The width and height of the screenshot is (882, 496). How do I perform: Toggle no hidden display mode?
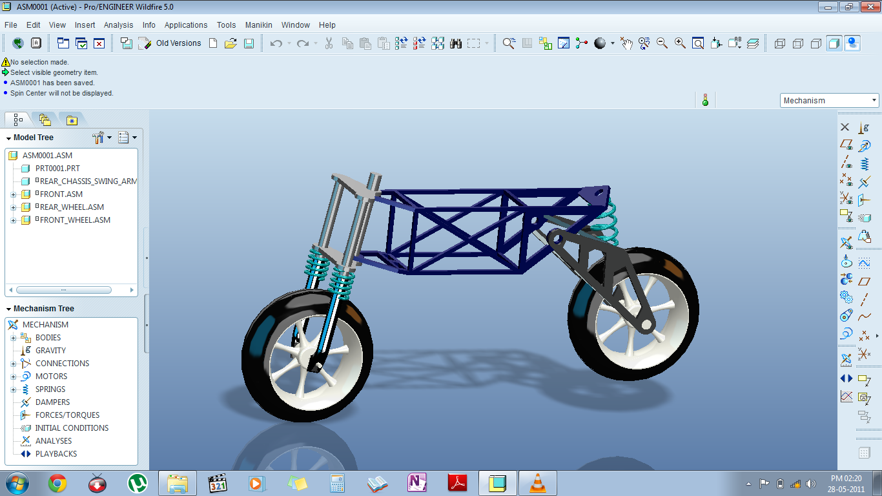pyautogui.click(x=816, y=43)
